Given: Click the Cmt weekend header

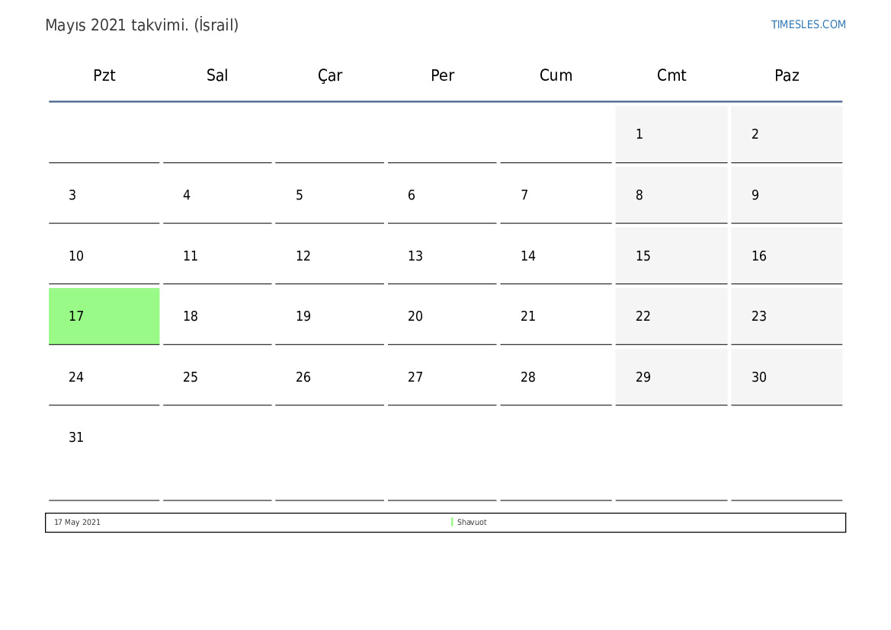Looking at the screenshot, I should coord(671,75).
